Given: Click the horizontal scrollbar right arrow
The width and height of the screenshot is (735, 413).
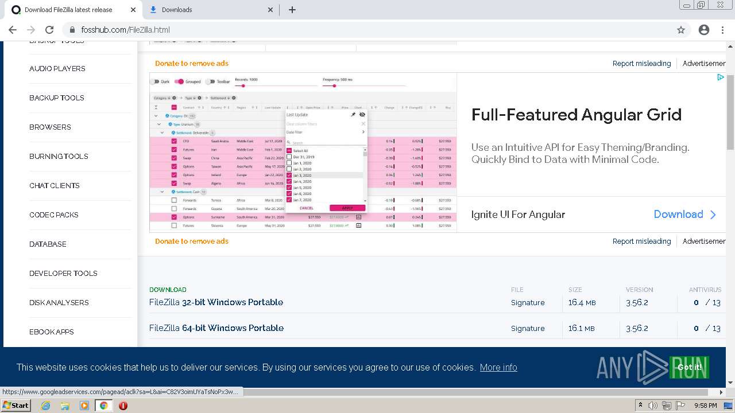Looking at the screenshot, I should [722, 392].
